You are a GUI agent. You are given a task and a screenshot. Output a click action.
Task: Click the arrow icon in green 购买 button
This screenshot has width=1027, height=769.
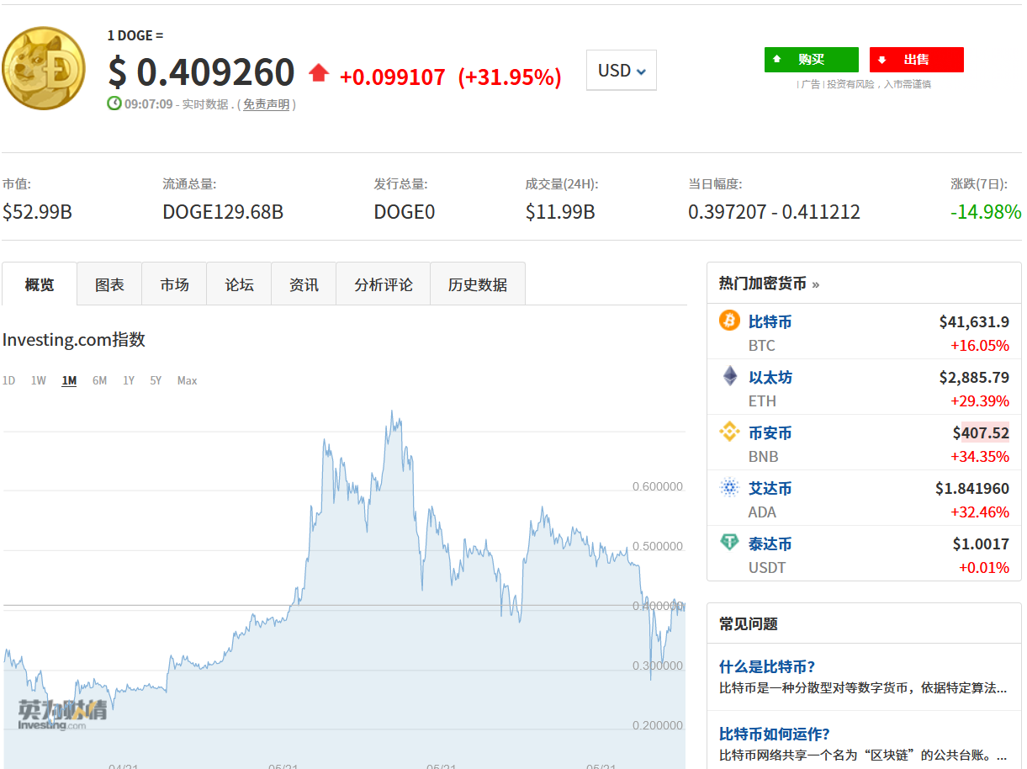[777, 60]
